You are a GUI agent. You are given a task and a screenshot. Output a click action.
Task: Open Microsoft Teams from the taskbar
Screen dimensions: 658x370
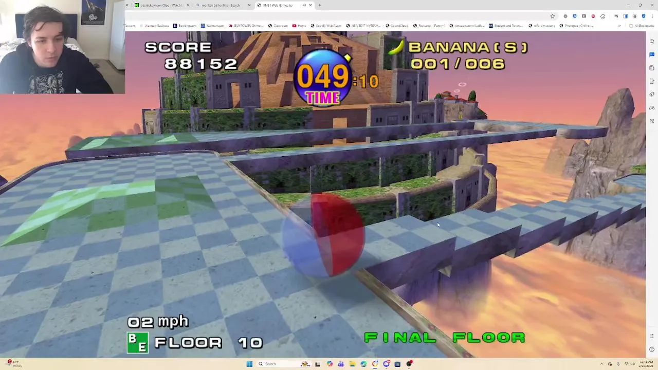[x=341, y=364]
